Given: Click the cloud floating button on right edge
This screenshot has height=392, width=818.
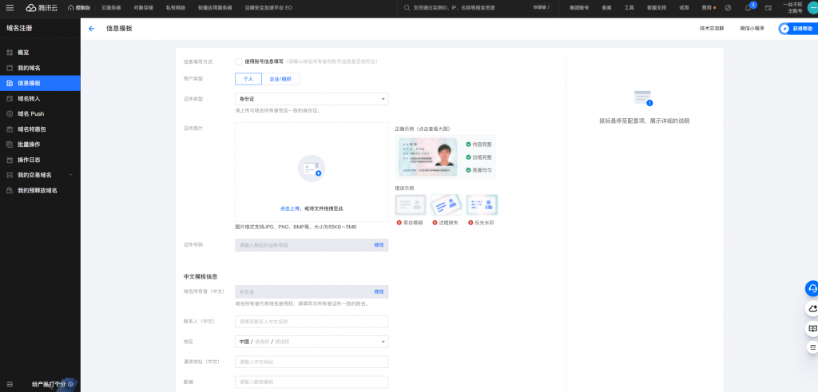Looking at the screenshot, I should tap(812, 309).
